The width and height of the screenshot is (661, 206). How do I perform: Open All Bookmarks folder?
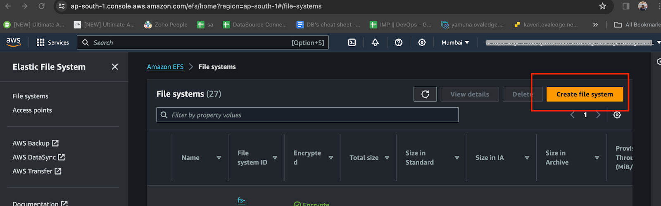tap(637, 25)
